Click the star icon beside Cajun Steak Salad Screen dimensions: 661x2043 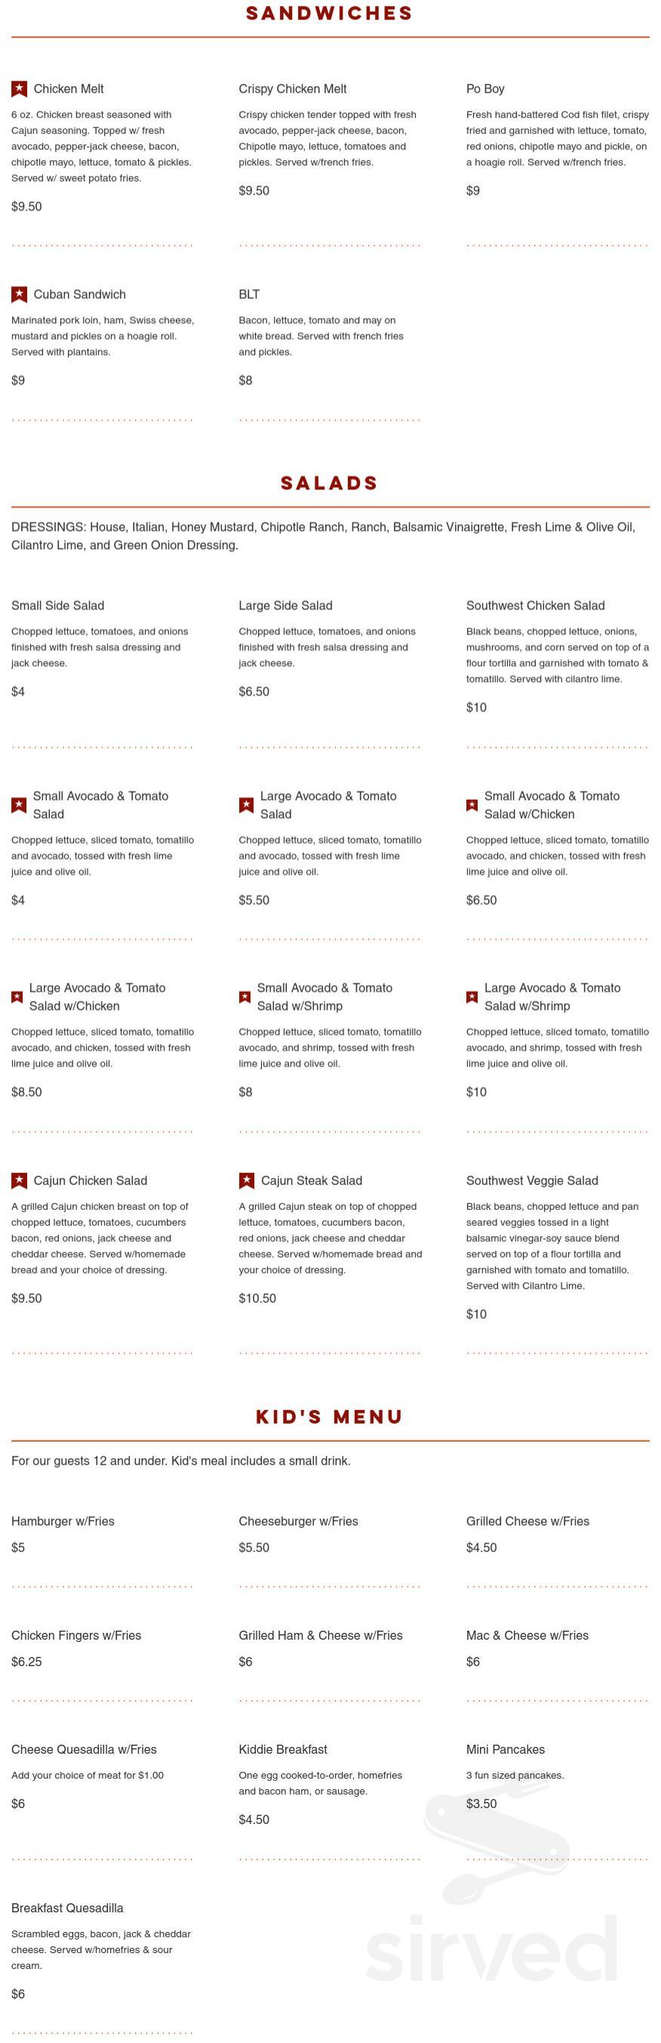[247, 1181]
